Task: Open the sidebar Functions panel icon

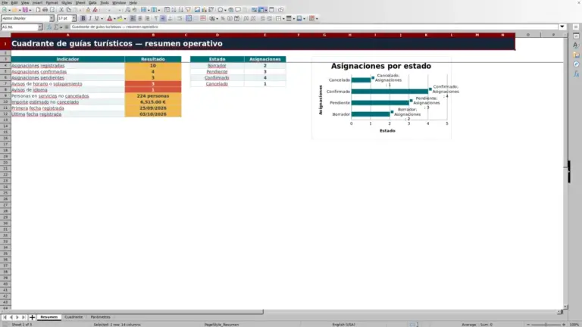Action: pos(576,73)
